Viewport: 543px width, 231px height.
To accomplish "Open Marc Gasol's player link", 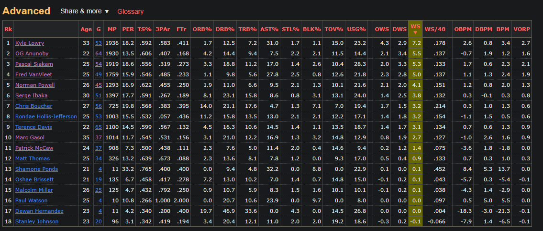I will [30, 137].
